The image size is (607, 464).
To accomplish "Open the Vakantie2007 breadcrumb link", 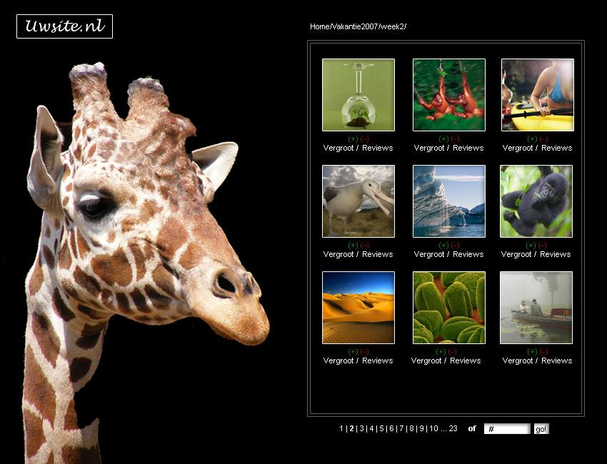I will pos(355,26).
